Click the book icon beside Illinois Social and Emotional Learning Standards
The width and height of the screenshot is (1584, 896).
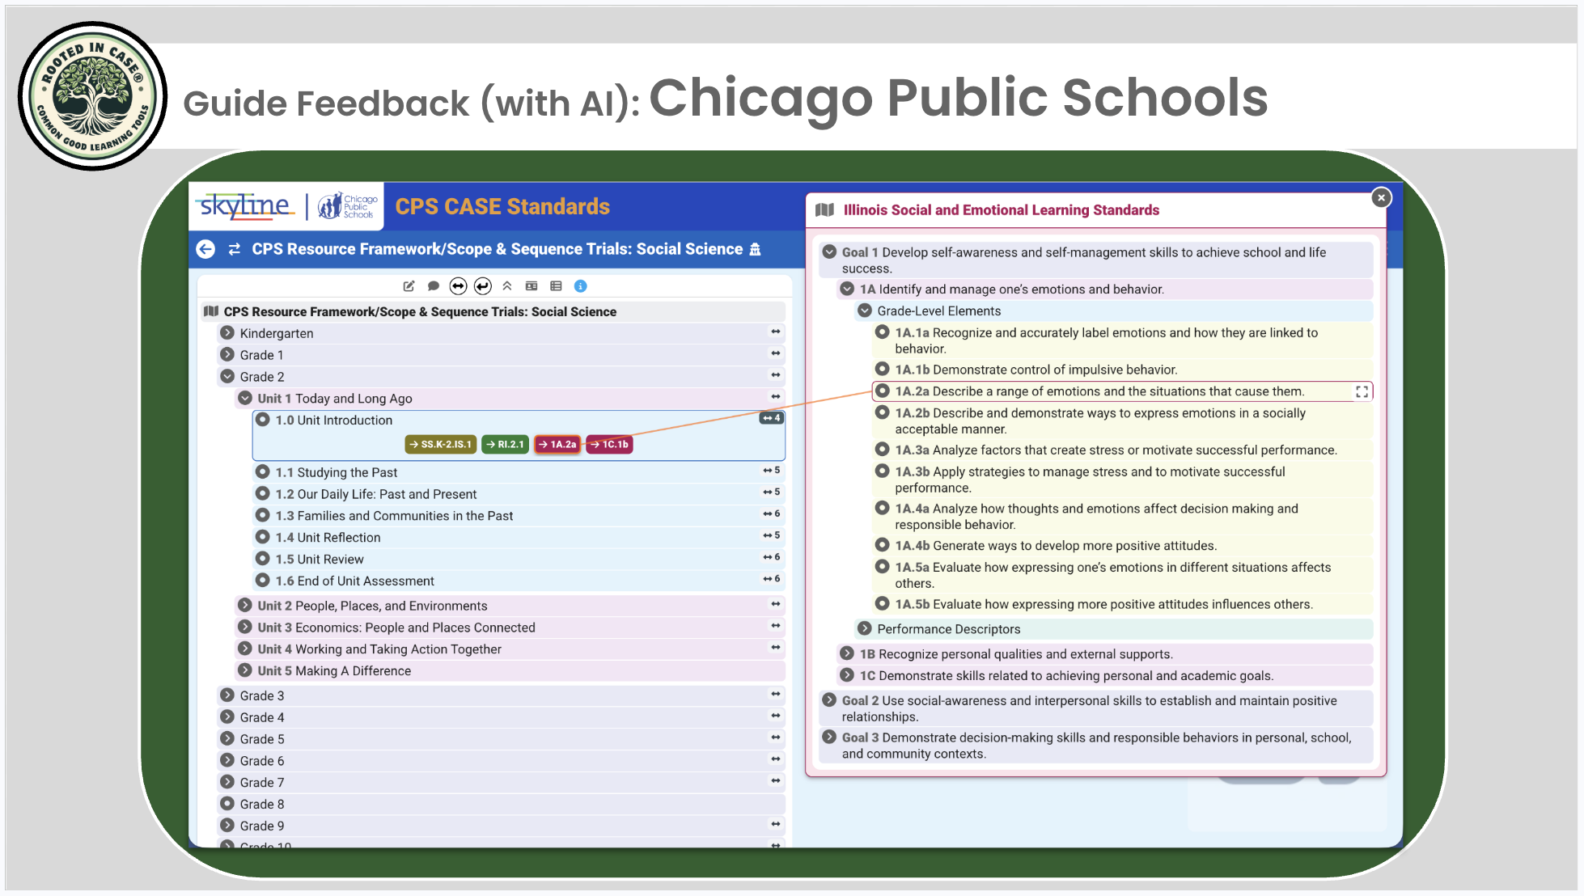pos(824,210)
